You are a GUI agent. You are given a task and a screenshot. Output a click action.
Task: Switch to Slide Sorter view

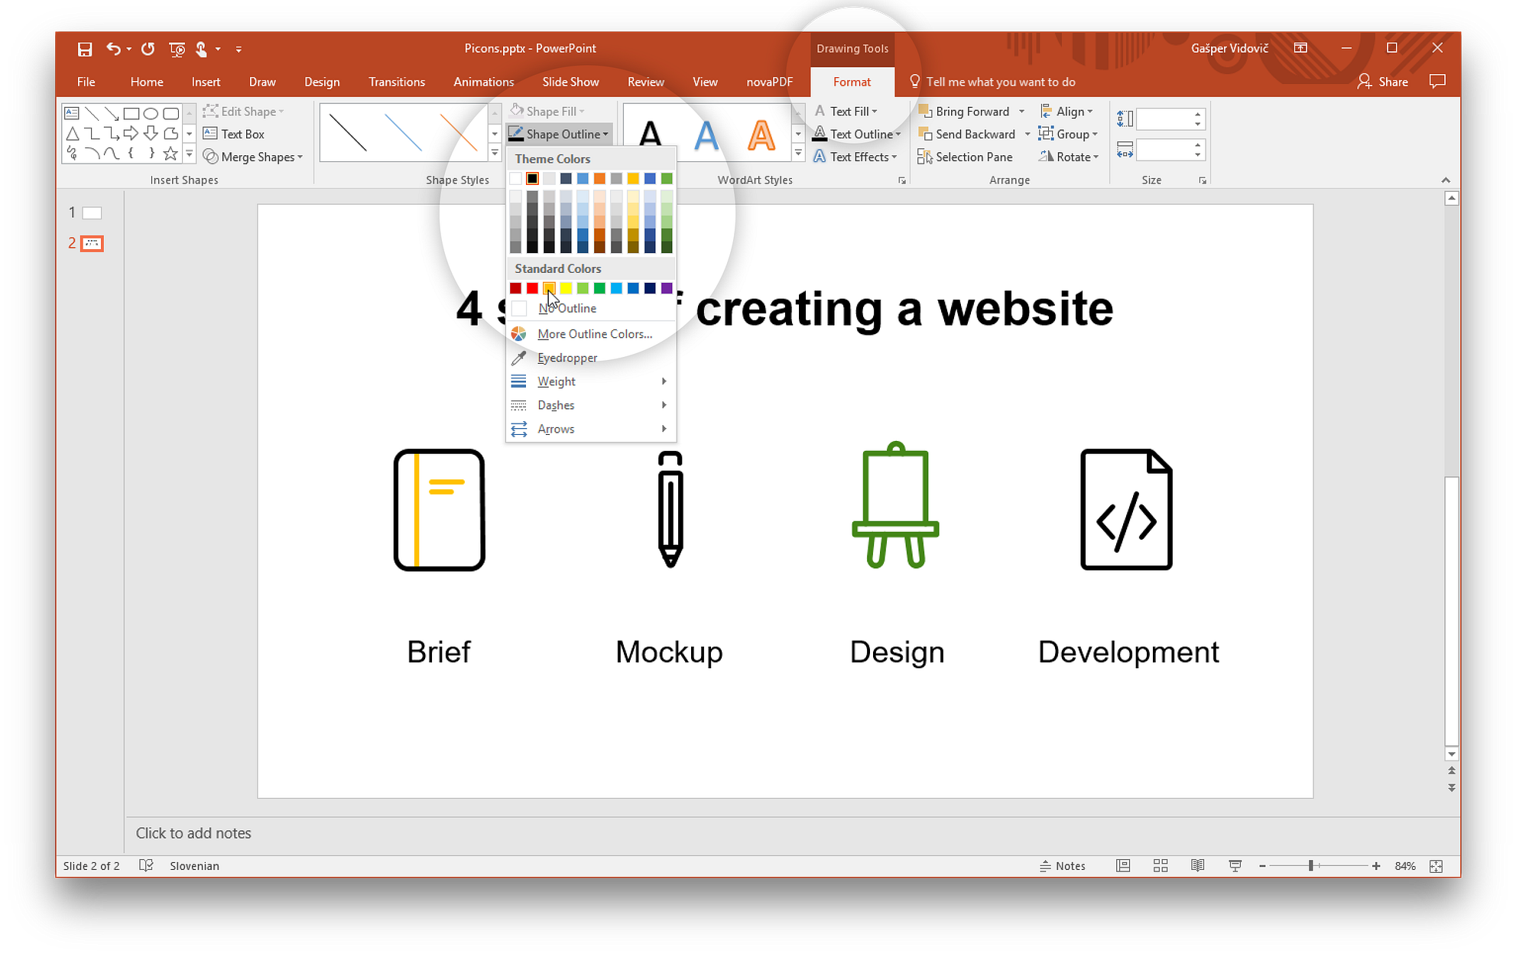(1160, 865)
